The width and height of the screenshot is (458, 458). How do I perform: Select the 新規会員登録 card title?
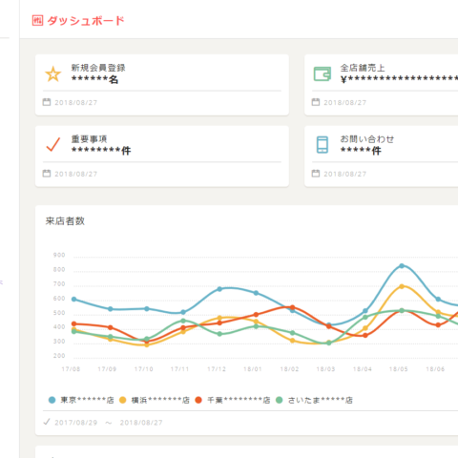click(98, 68)
